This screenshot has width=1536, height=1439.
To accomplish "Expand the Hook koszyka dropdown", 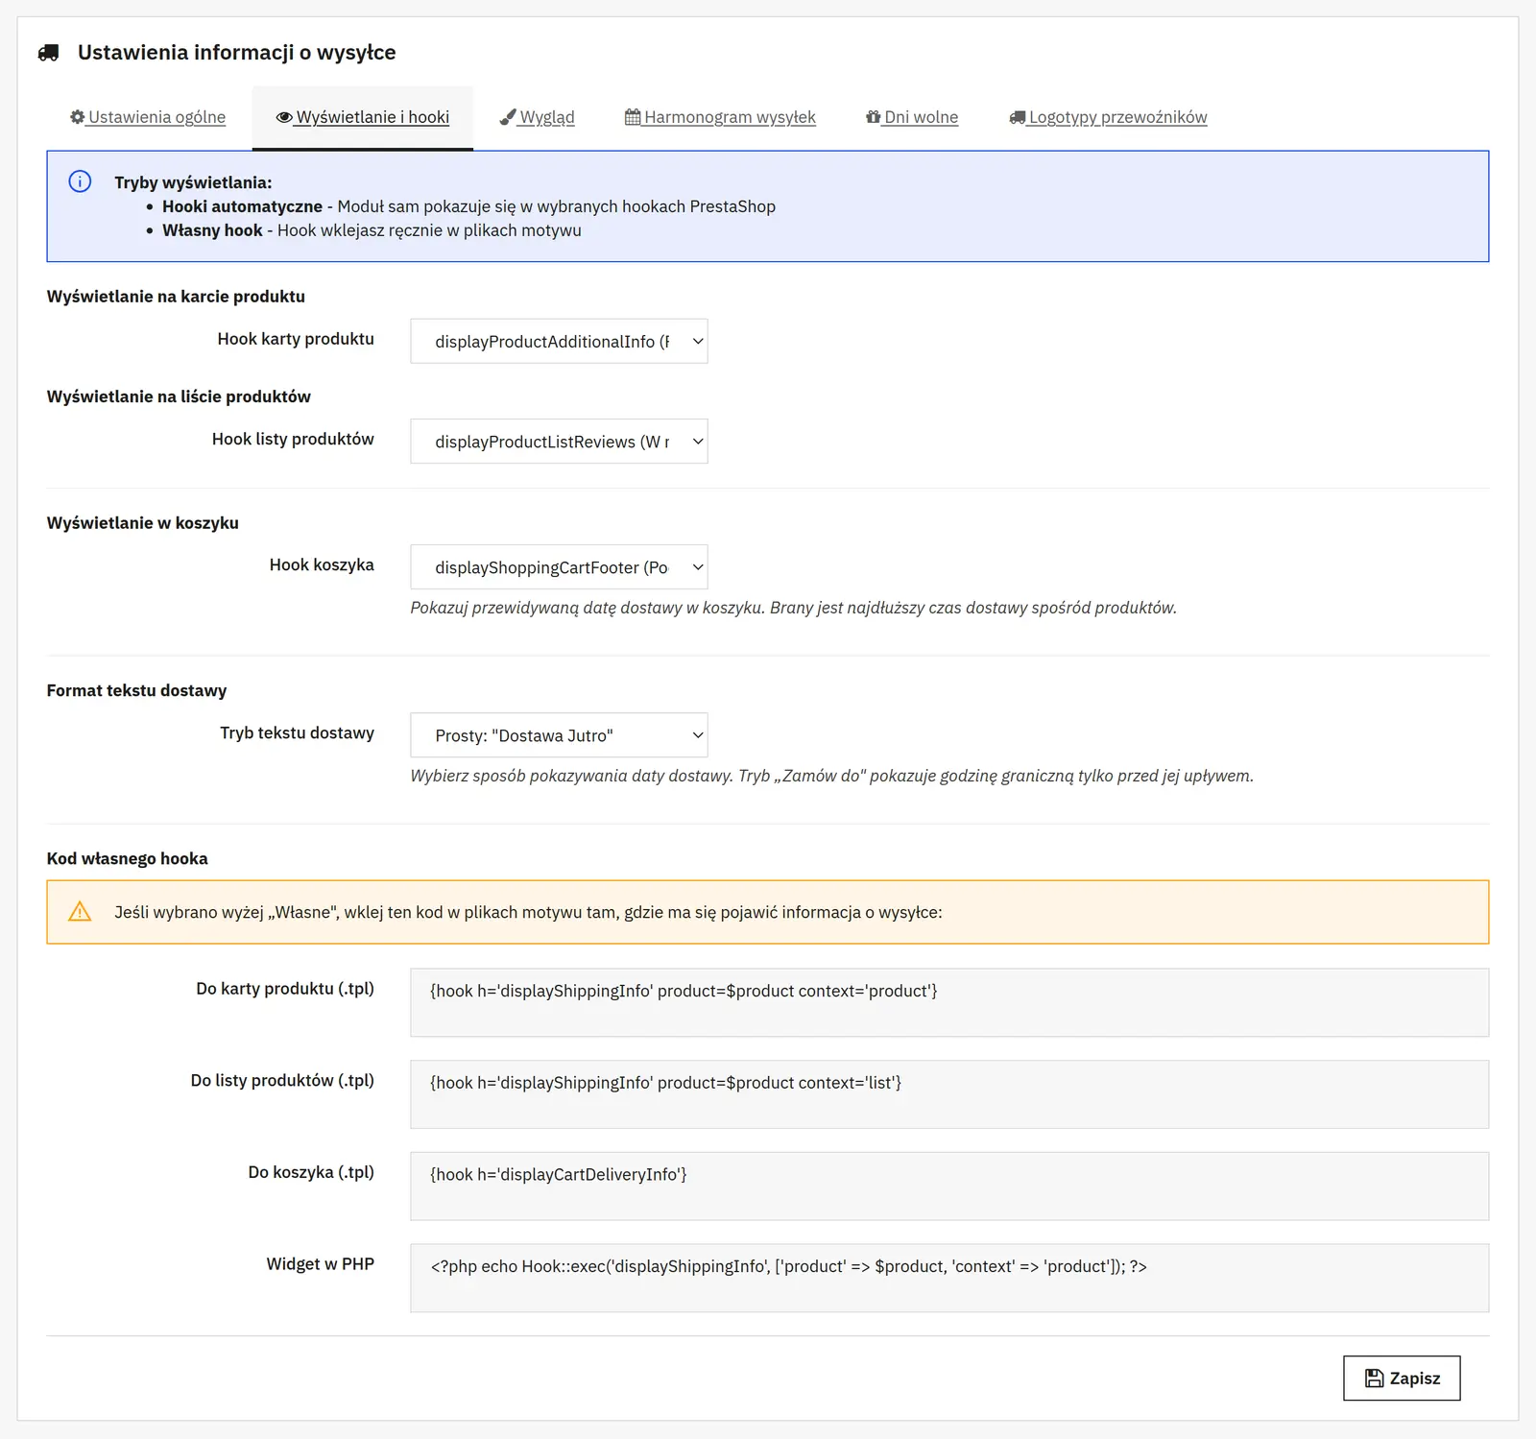I will (559, 567).
